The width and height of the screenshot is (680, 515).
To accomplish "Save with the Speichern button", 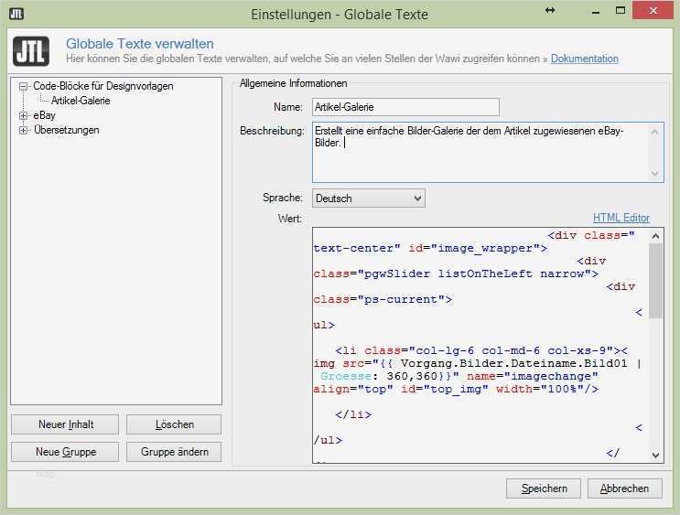I will pos(544,488).
